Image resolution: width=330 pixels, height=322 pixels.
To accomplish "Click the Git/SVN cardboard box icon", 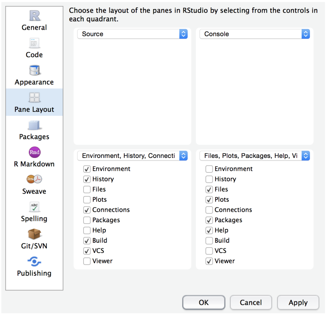I will coord(34,234).
